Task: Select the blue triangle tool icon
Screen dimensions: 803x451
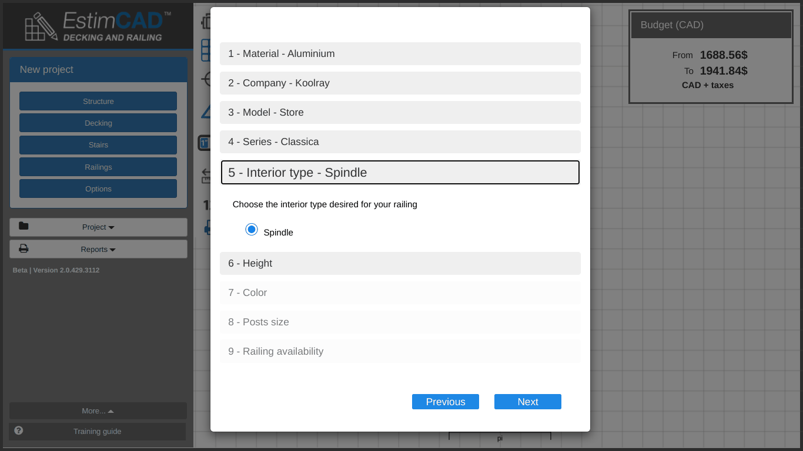Action: point(206,112)
